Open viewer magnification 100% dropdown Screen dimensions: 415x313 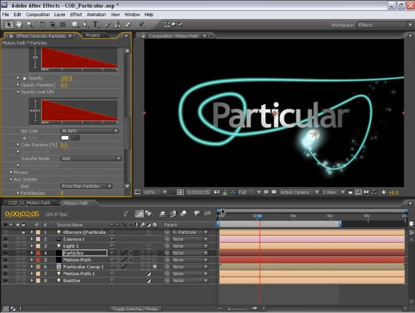(154, 192)
